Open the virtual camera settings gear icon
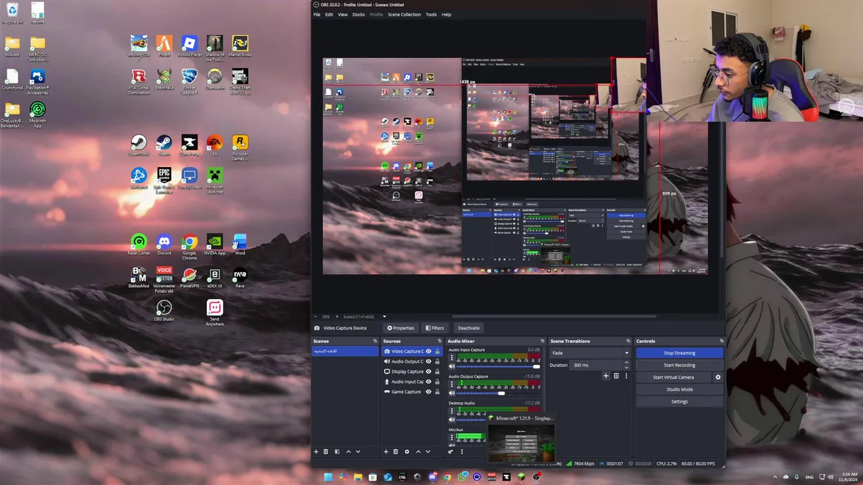Viewport: 863px width, 485px height. (x=718, y=377)
